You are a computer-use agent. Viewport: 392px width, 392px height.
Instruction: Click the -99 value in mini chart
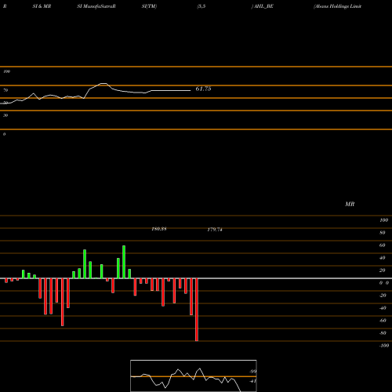[252, 372]
